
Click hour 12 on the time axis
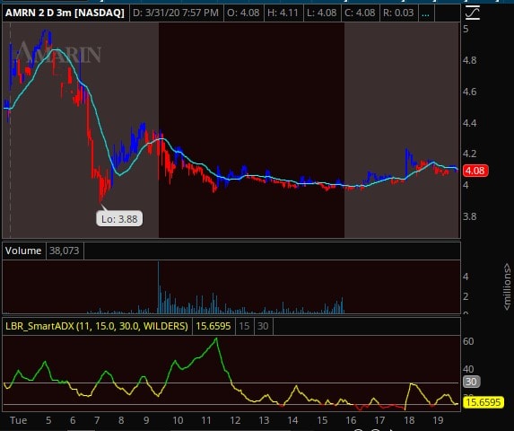(x=235, y=420)
